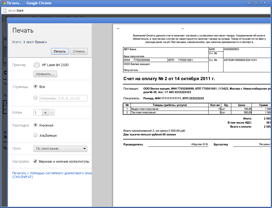
Task: Click "Изменить..." to change printer
Action: point(45,74)
